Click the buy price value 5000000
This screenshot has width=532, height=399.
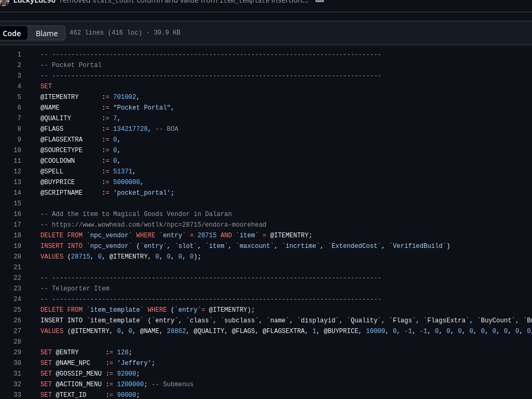click(x=127, y=182)
